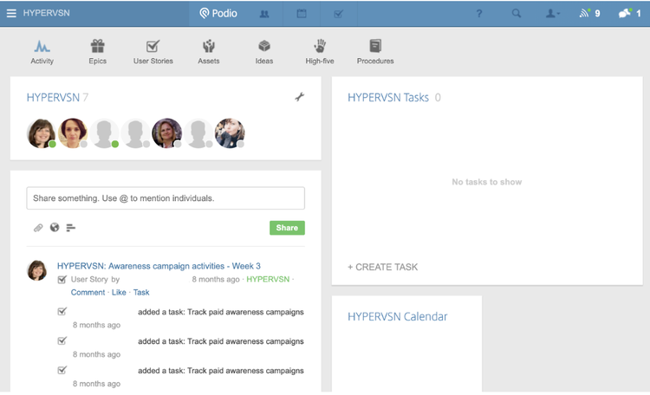The height and width of the screenshot is (395, 650).
Task: Click the HYPERVSN Calendar heading
Action: point(398,317)
